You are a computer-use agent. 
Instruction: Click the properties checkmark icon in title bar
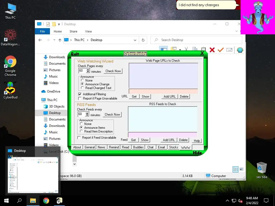48,24
